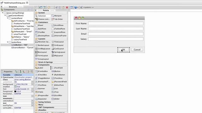This screenshot has width=202, height=113.
Task: Select JButton component in Palette
Action: coord(56,71)
